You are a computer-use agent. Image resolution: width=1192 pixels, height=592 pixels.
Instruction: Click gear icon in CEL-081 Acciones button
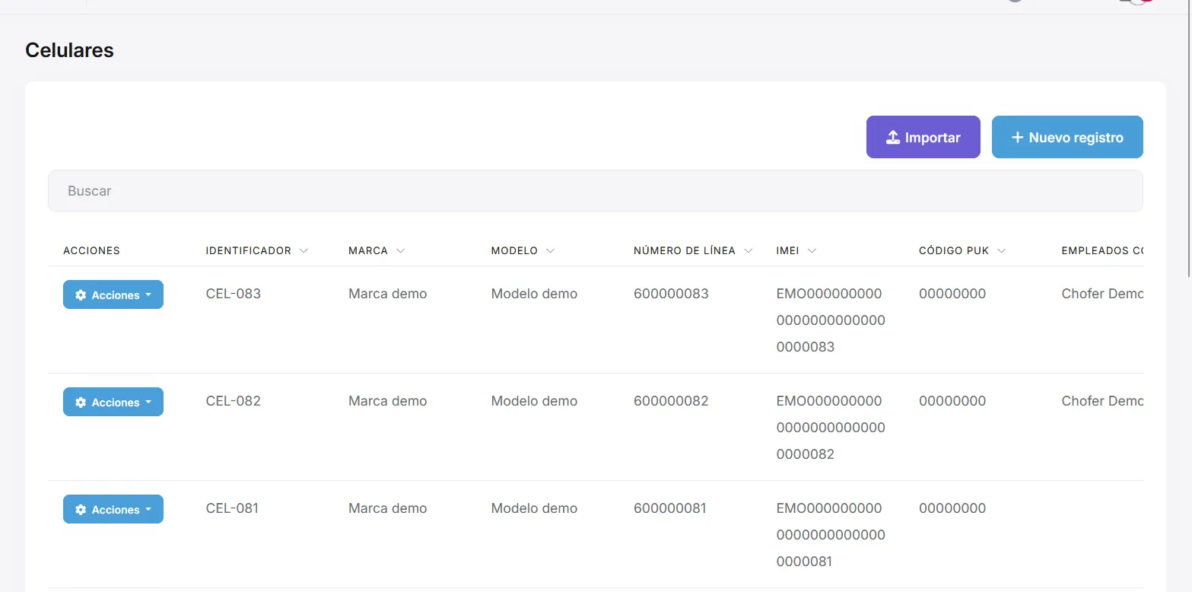pos(81,510)
